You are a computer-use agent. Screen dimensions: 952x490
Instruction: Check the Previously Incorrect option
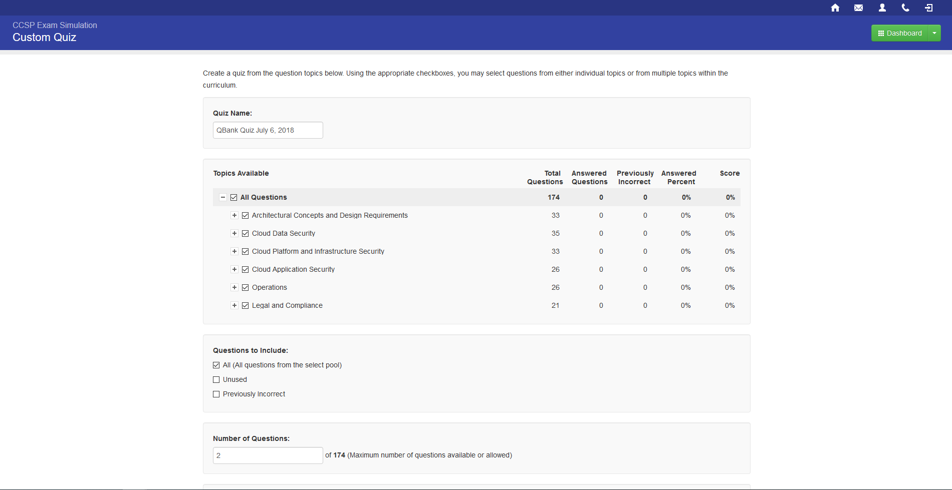(x=216, y=394)
